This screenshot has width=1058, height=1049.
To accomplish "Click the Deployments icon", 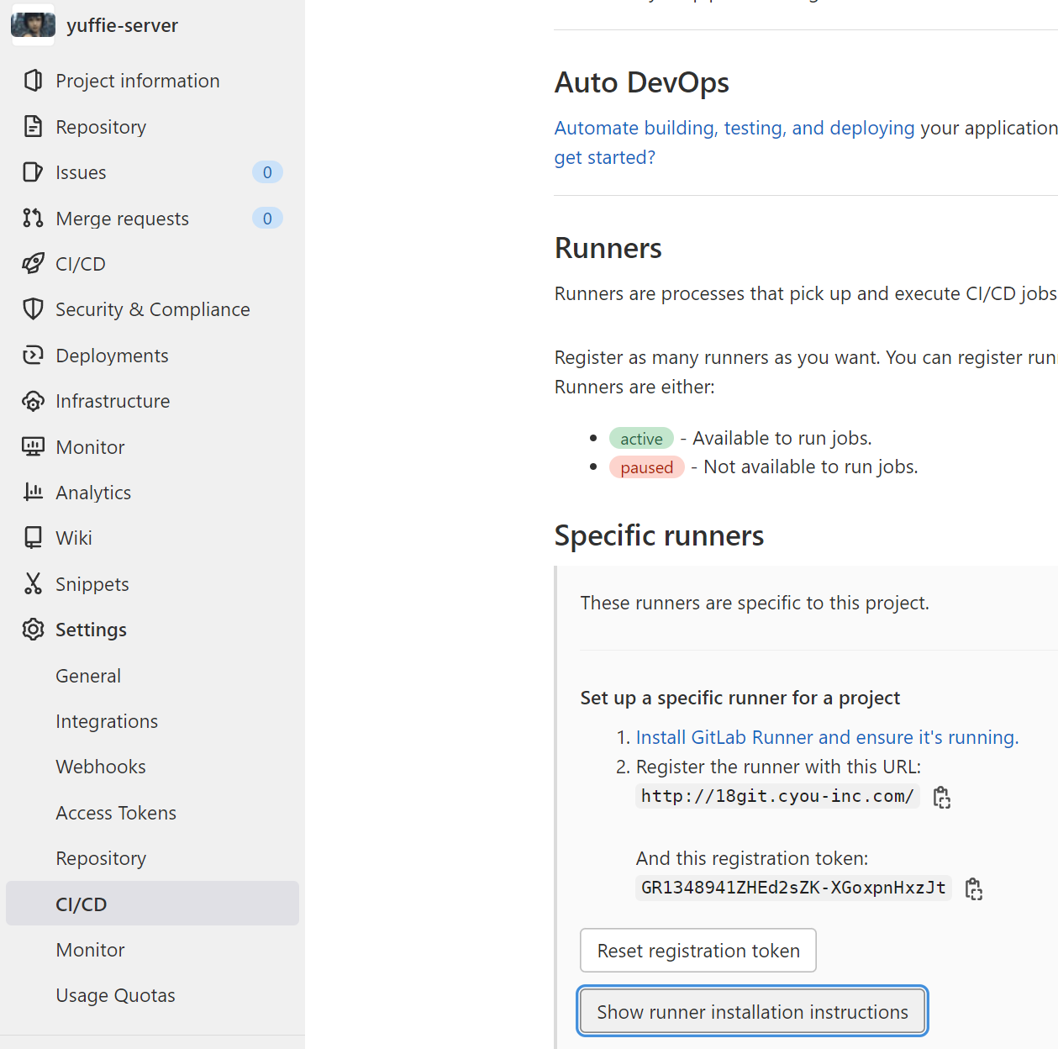I will tap(33, 356).
